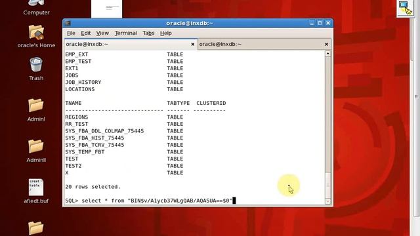Viewport: 420px width, 236px height.
Task: Maximize the oracle@lnxdb terminal window
Action: (x=320, y=23)
